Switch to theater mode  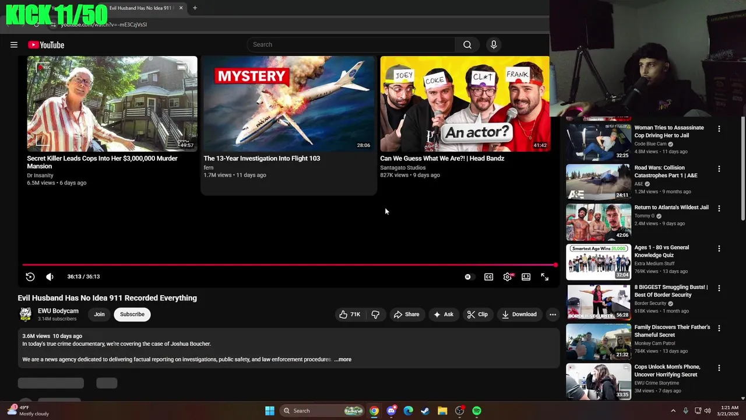(x=526, y=277)
